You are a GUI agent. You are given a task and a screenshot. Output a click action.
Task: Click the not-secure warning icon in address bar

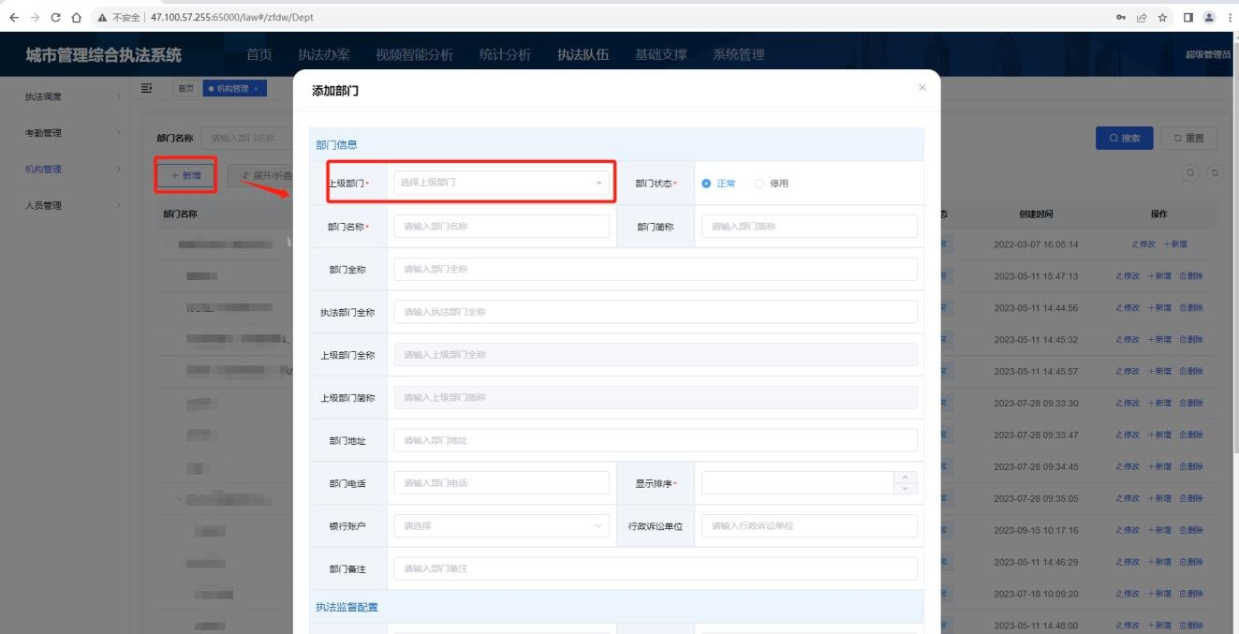coord(104,18)
